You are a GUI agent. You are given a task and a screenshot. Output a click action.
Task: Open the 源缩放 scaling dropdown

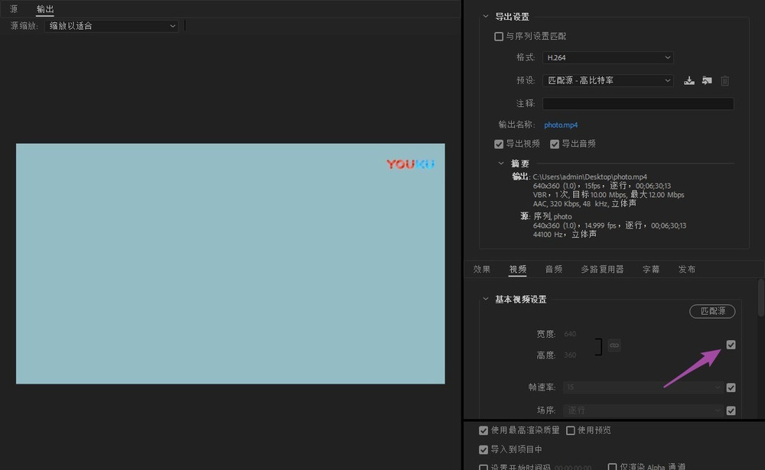point(111,26)
